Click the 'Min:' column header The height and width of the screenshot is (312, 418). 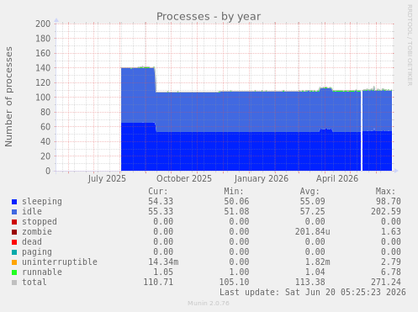coord(234,192)
